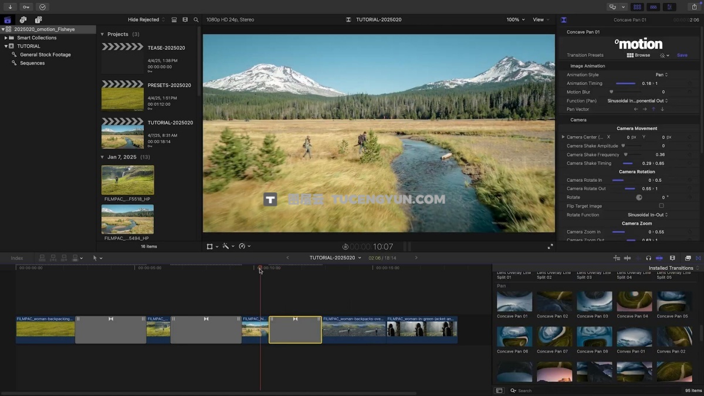This screenshot has height=396, width=704.
Task: Open the Function (Pan) dropdown
Action: pyautogui.click(x=638, y=101)
